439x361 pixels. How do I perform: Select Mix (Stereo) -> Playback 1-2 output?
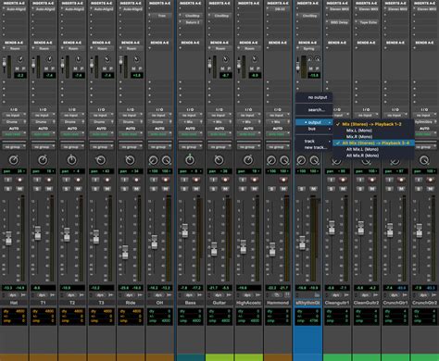373,124
